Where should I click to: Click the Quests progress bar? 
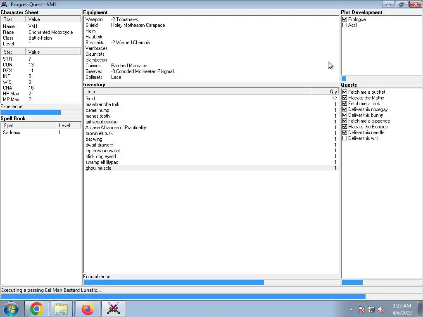click(x=382, y=282)
